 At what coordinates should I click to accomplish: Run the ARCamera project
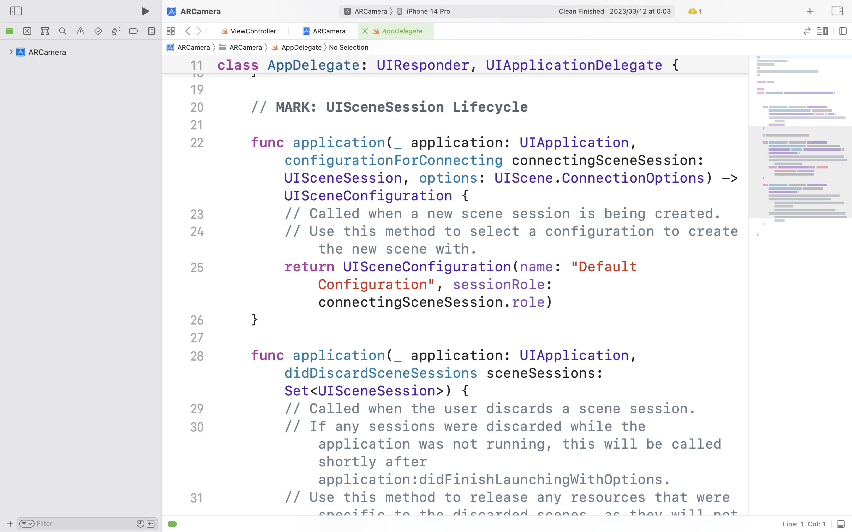point(145,11)
